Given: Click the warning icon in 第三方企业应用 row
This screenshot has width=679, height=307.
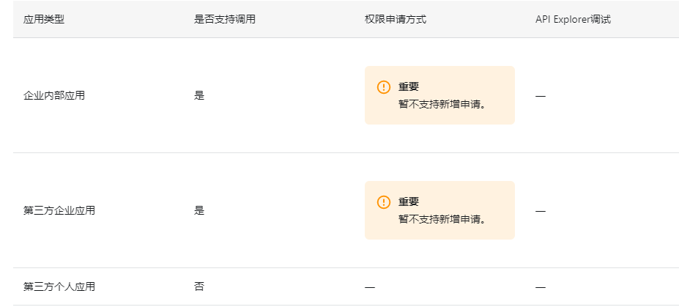Looking at the screenshot, I should click(384, 202).
